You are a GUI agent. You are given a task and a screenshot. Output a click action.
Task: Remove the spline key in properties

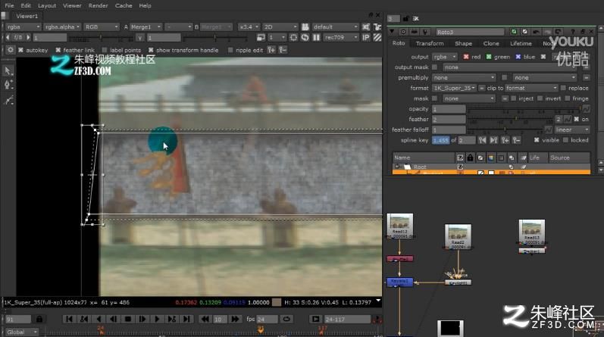coord(517,140)
